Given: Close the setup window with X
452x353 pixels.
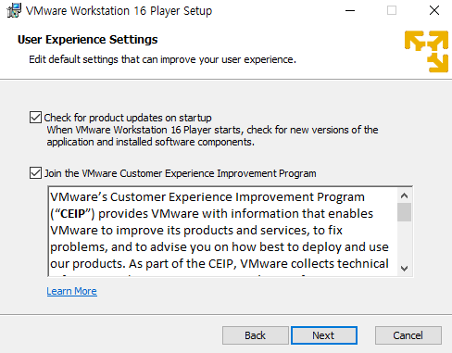Looking at the screenshot, I should 434,10.
